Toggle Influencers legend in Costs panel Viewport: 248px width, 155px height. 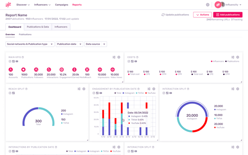(217, 62)
